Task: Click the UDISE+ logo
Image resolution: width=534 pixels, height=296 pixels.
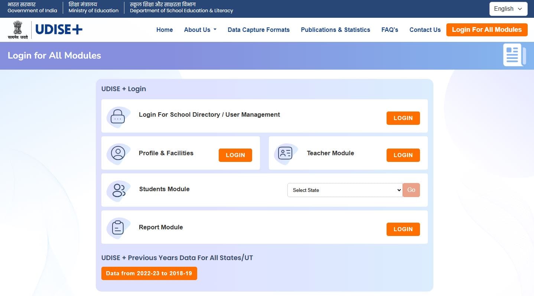Action: click(x=59, y=30)
